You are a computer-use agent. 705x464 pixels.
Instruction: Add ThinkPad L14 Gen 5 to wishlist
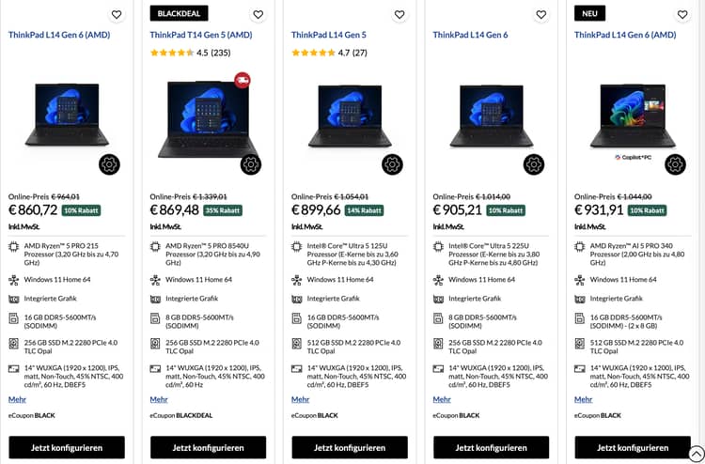(x=399, y=15)
